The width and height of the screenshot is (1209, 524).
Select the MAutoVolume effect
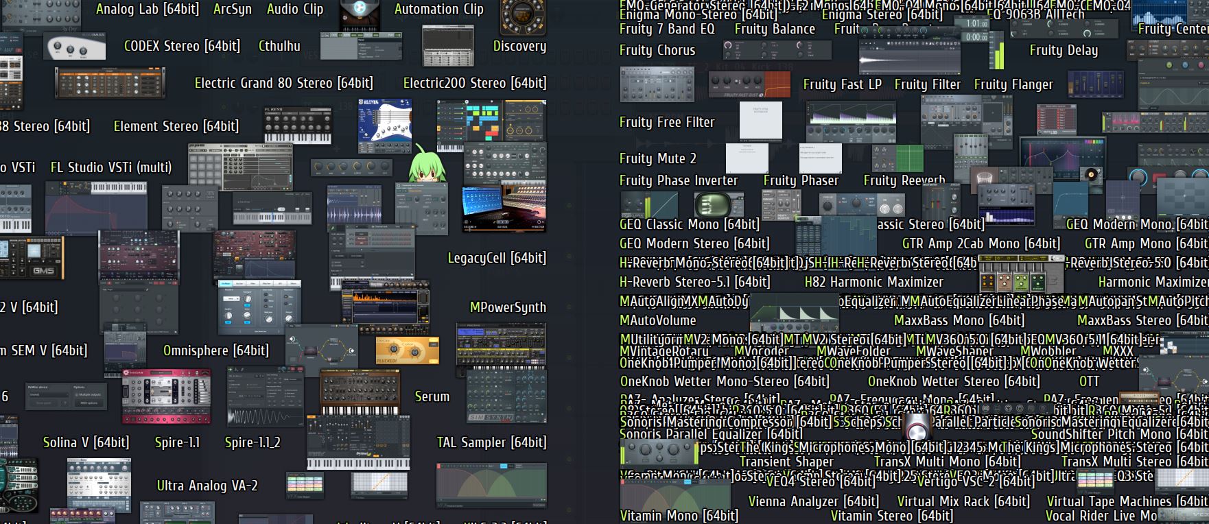click(658, 321)
